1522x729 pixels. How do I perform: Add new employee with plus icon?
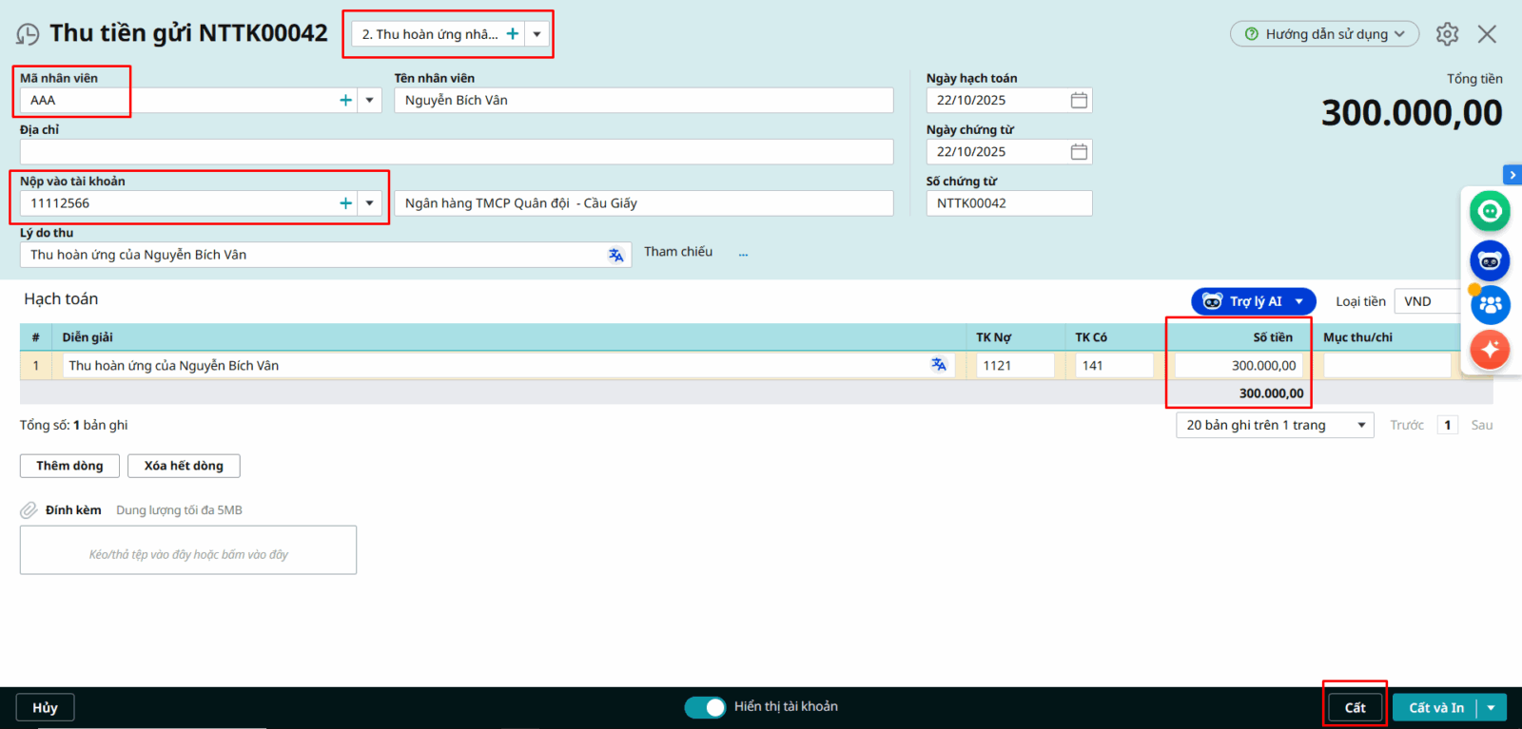point(346,100)
